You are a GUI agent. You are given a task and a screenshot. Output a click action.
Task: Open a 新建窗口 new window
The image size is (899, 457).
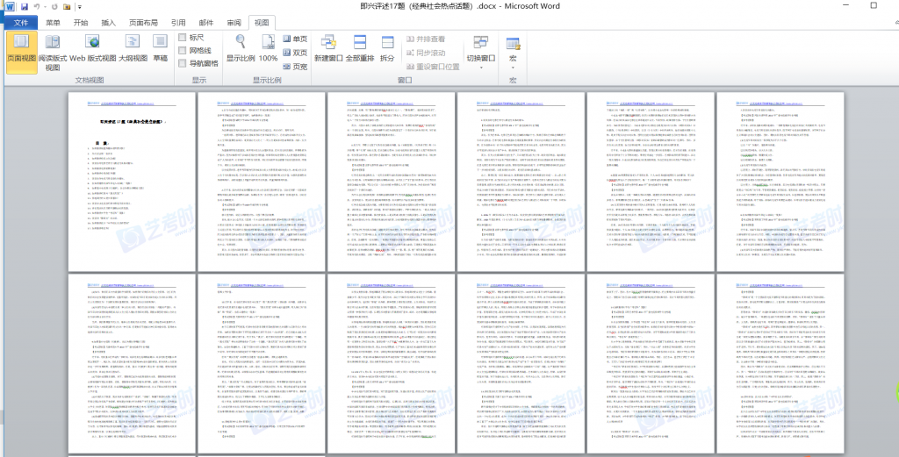pos(327,48)
